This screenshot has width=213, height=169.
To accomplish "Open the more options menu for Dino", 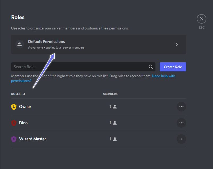I will pos(181,123).
